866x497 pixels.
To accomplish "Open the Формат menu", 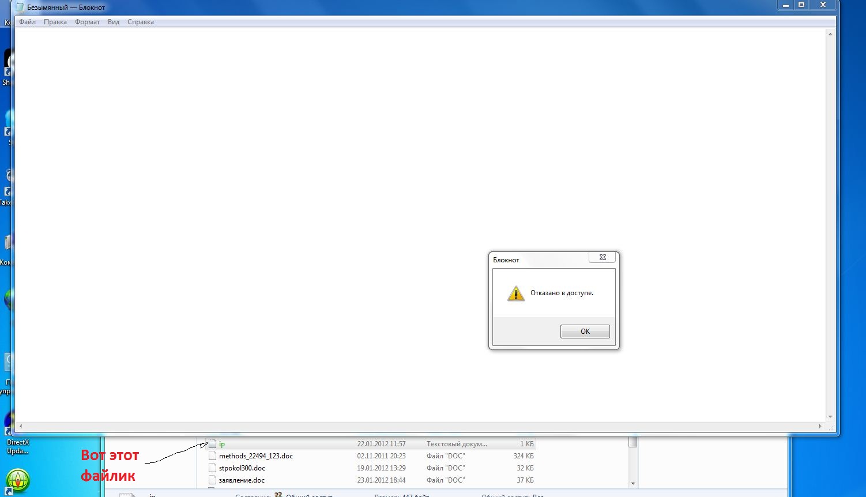I will tap(87, 22).
